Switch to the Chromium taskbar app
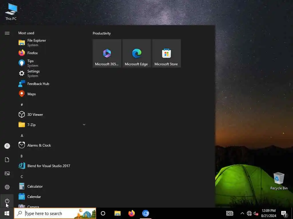293x219 pixels. pyautogui.click(x=146, y=213)
